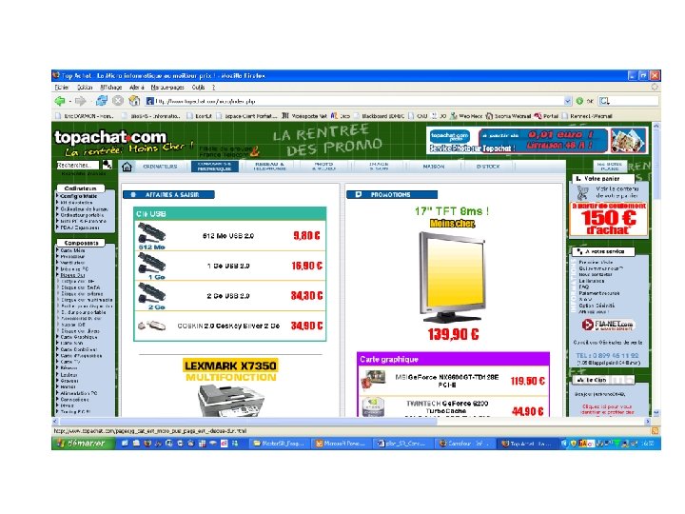
Task: Open the FAQ link in À votre service
Action: pyautogui.click(x=583, y=287)
